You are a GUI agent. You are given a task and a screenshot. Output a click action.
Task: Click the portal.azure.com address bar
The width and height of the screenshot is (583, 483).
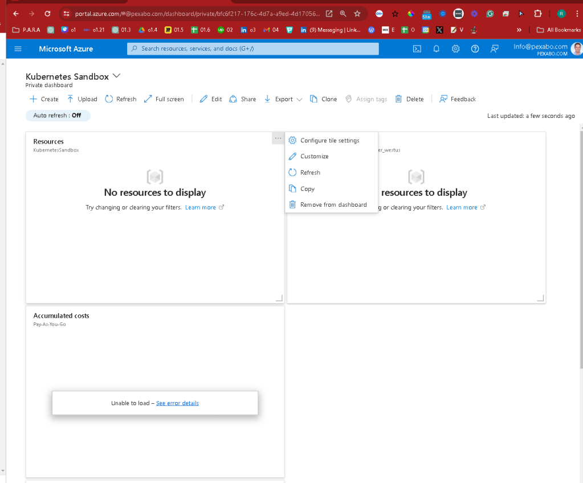[197, 14]
